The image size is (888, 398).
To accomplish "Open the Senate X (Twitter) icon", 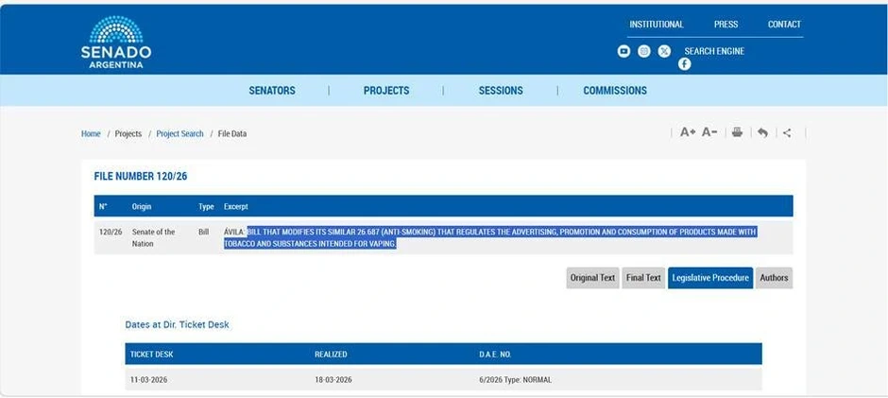I will [x=664, y=51].
